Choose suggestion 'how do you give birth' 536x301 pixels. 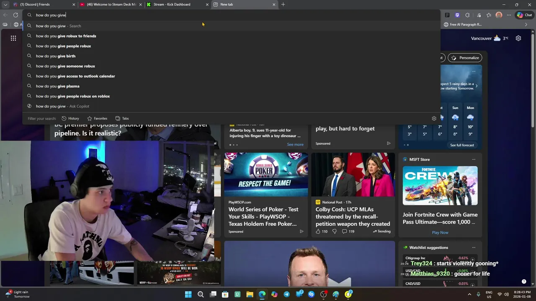(231, 56)
